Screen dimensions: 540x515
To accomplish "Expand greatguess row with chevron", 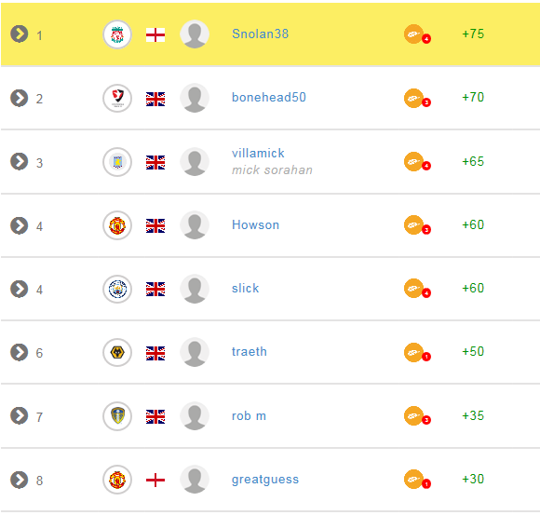I will [19, 480].
